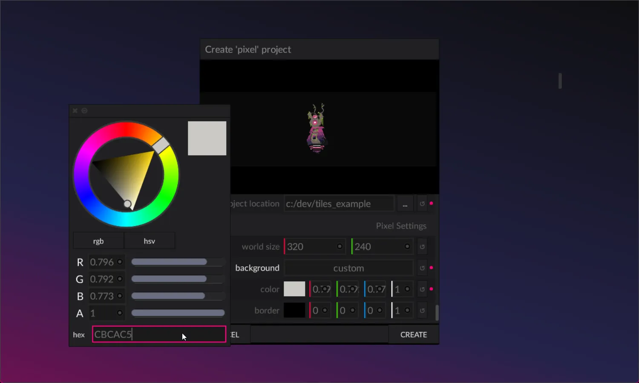639x383 pixels.
Task: Click the world size width field showing 320
Action: click(x=311, y=247)
